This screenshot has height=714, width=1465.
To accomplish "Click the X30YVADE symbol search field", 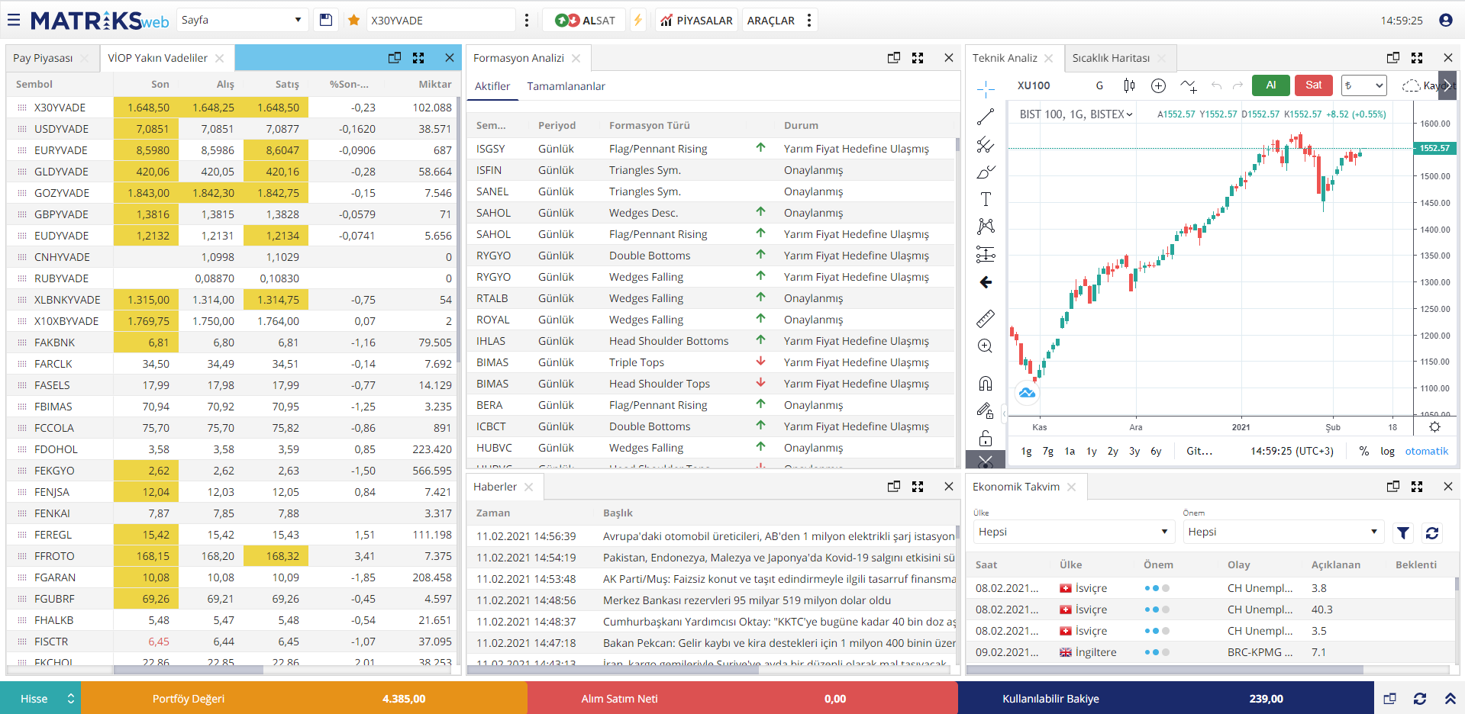I will pyautogui.click(x=439, y=21).
